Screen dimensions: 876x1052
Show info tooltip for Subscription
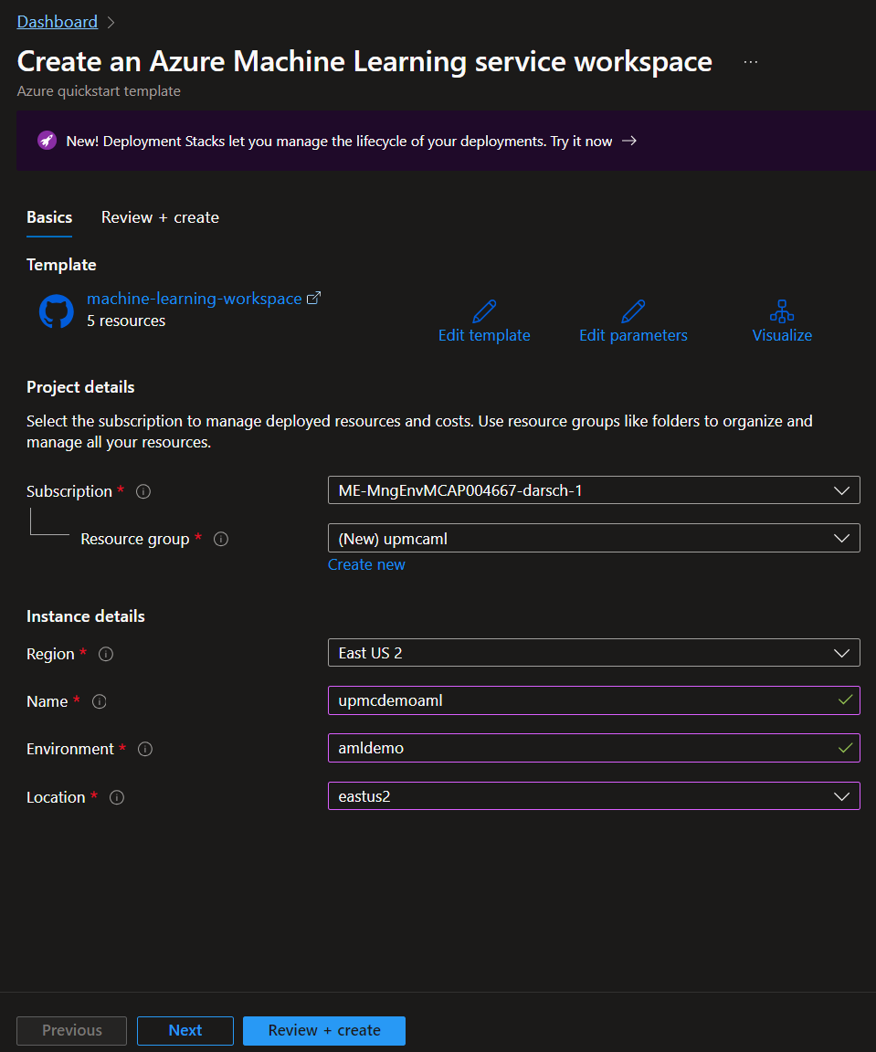(143, 492)
